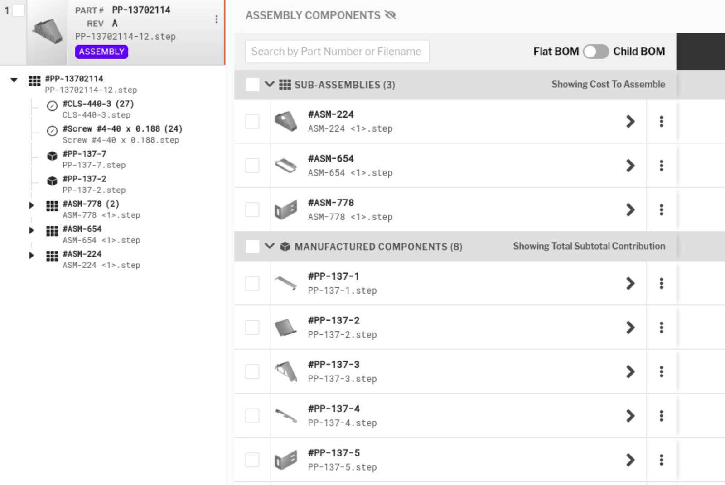Open three-dot menu for PP-137-1 row
The image size is (725, 485).
pos(662,283)
